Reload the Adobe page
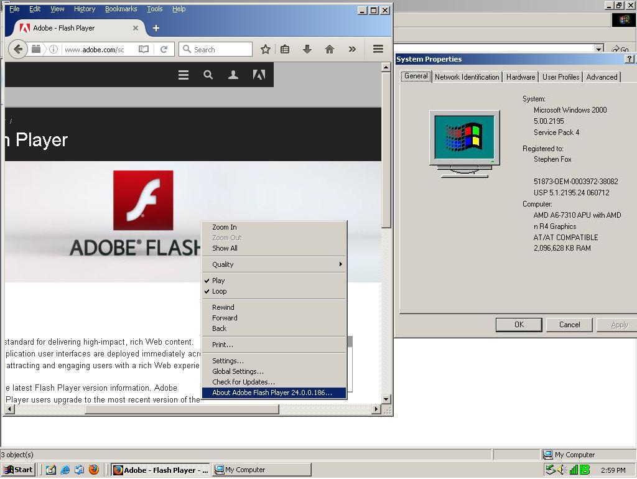The width and height of the screenshot is (637, 479). tap(164, 50)
